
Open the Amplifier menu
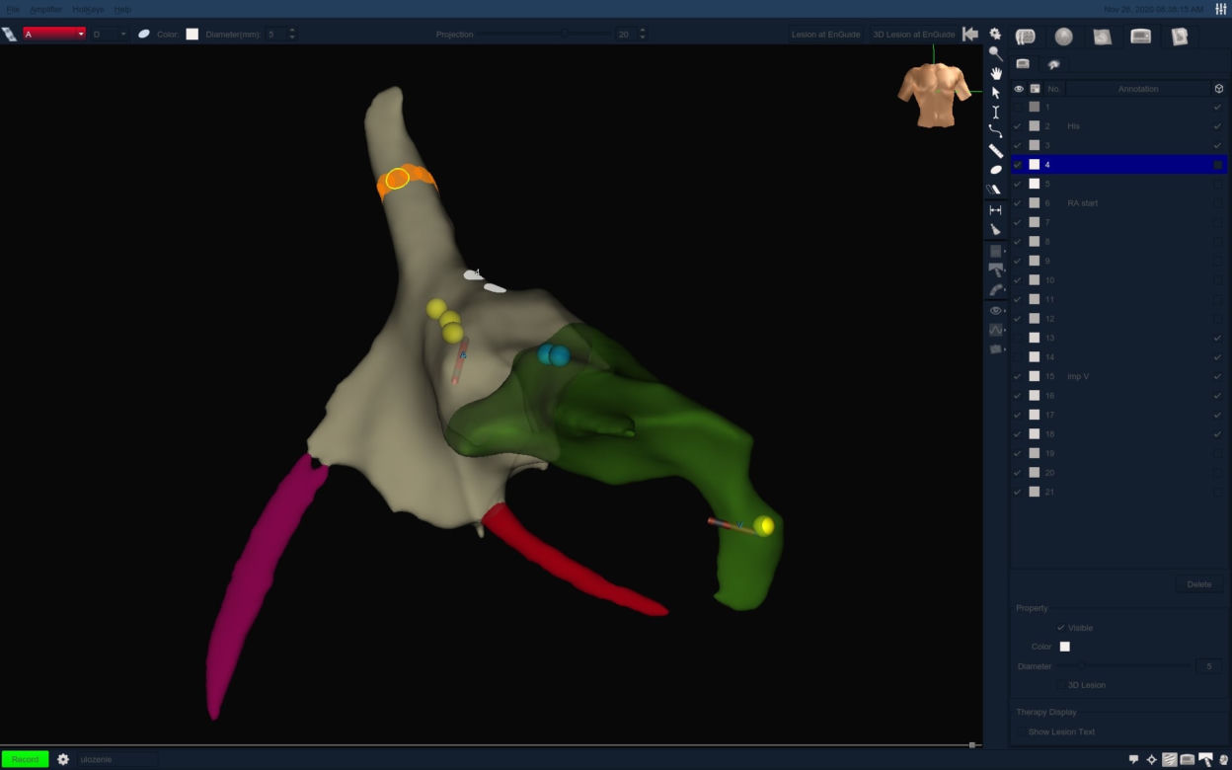click(45, 9)
